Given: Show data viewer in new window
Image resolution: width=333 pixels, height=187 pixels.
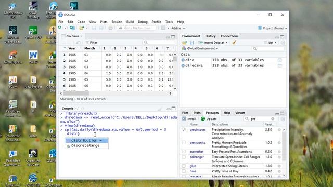Looking at the screenshot, I should (78, 43).
